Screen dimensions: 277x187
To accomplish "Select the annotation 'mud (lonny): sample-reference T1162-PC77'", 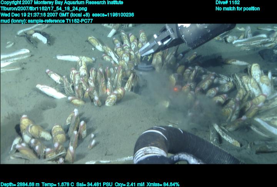I will click(x=47, y=21).
